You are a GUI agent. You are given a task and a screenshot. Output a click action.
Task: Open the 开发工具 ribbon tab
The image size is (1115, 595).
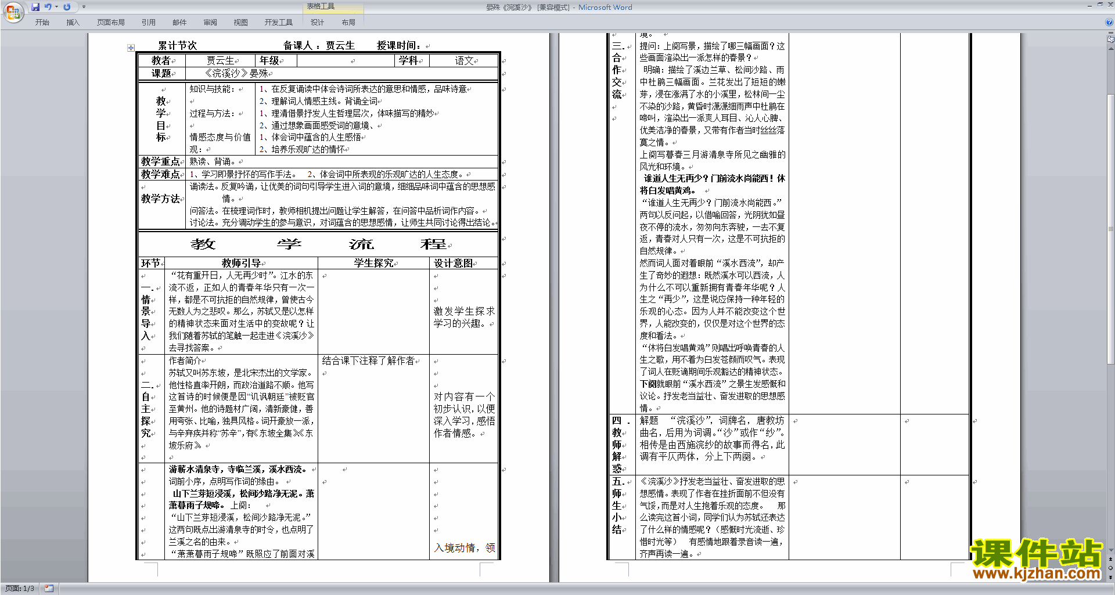coord(278,23)
